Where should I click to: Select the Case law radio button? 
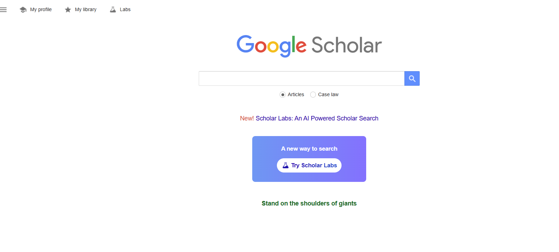(313, 95)
